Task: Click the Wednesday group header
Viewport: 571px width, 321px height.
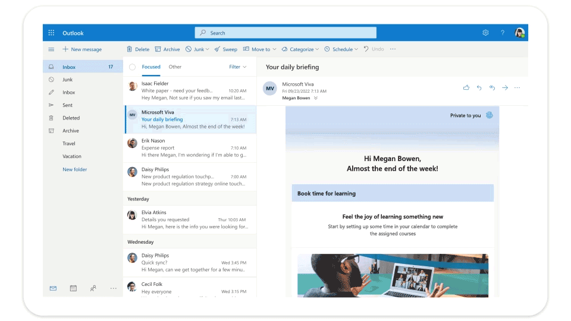Action: click(190, 242)
